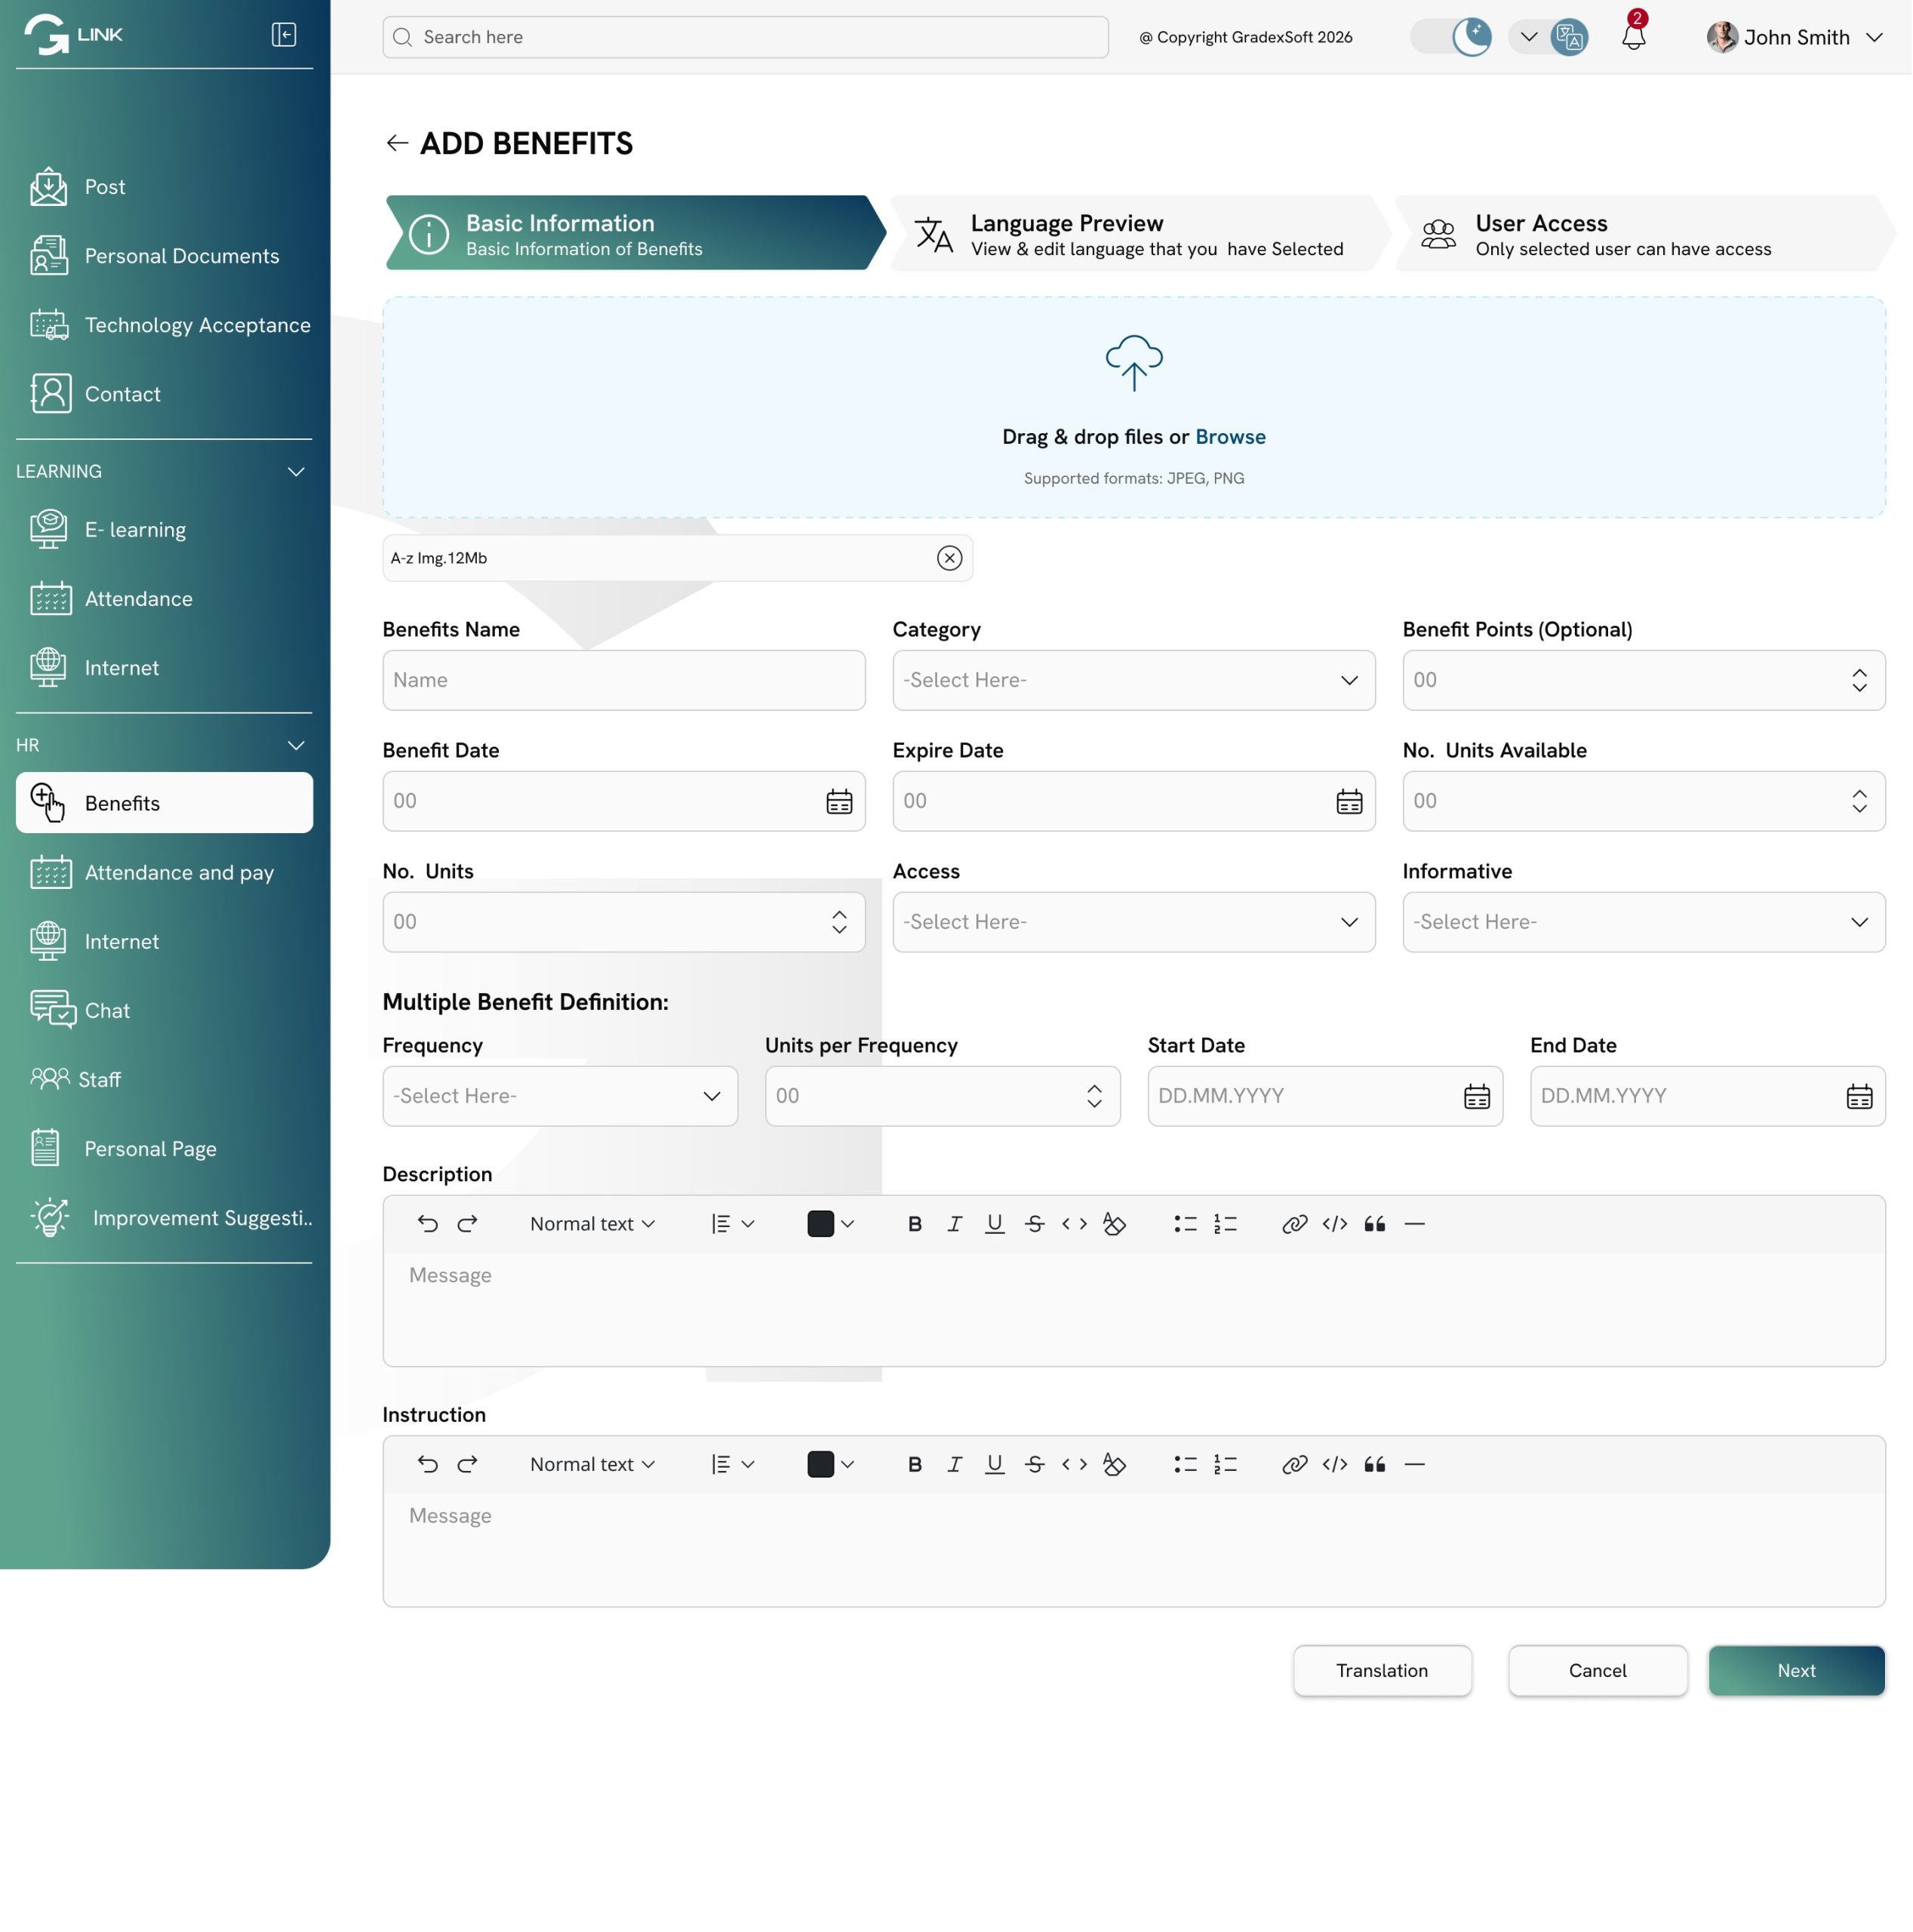The image size is (1913, 1932).
Task: Collapse the LEARNING sidebar section
Action: tap(296, 471)
